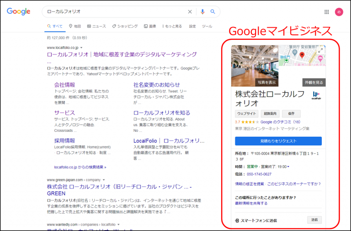Click the 送信 button
Viewport: 351px width, 231px height.
[314, 220]
